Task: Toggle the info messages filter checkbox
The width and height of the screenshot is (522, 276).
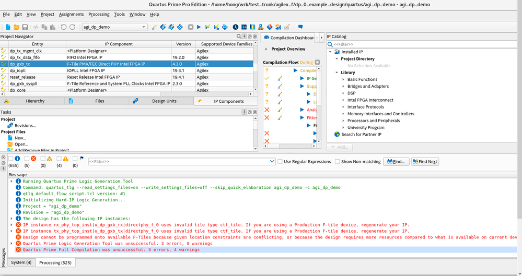Action: [11, 159]
